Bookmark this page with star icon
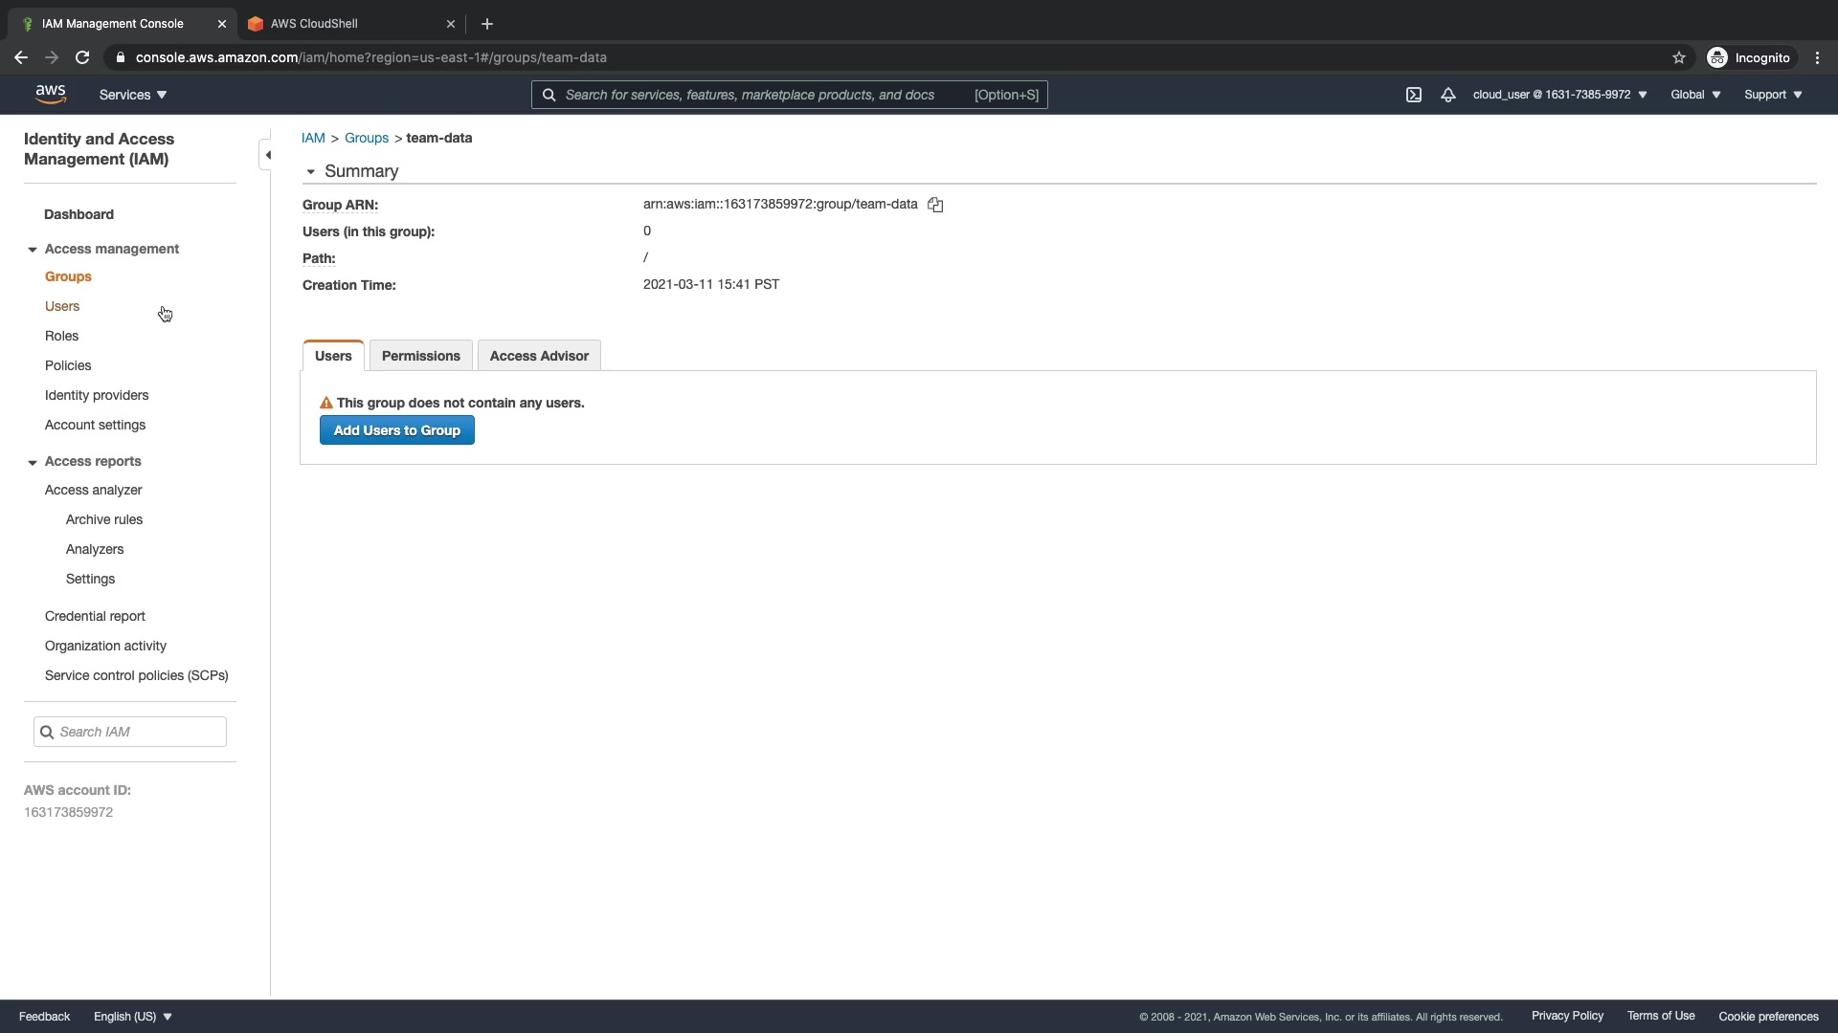The width and height of the screenshot is (1838, 1033). (x=1679, y=57)
